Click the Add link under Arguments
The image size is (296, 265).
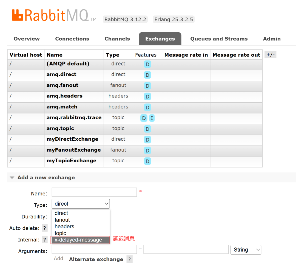tap(58, 258)
